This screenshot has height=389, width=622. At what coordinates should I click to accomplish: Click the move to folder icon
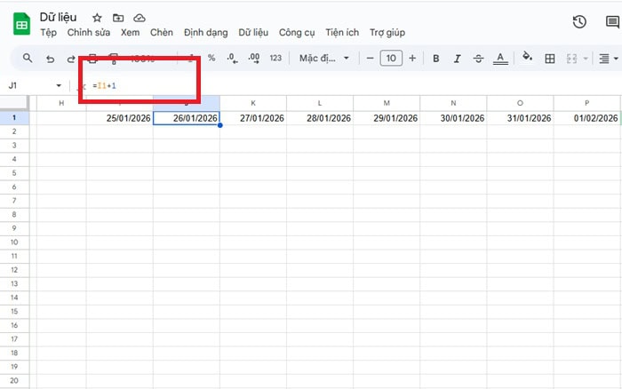coord(117,18)
